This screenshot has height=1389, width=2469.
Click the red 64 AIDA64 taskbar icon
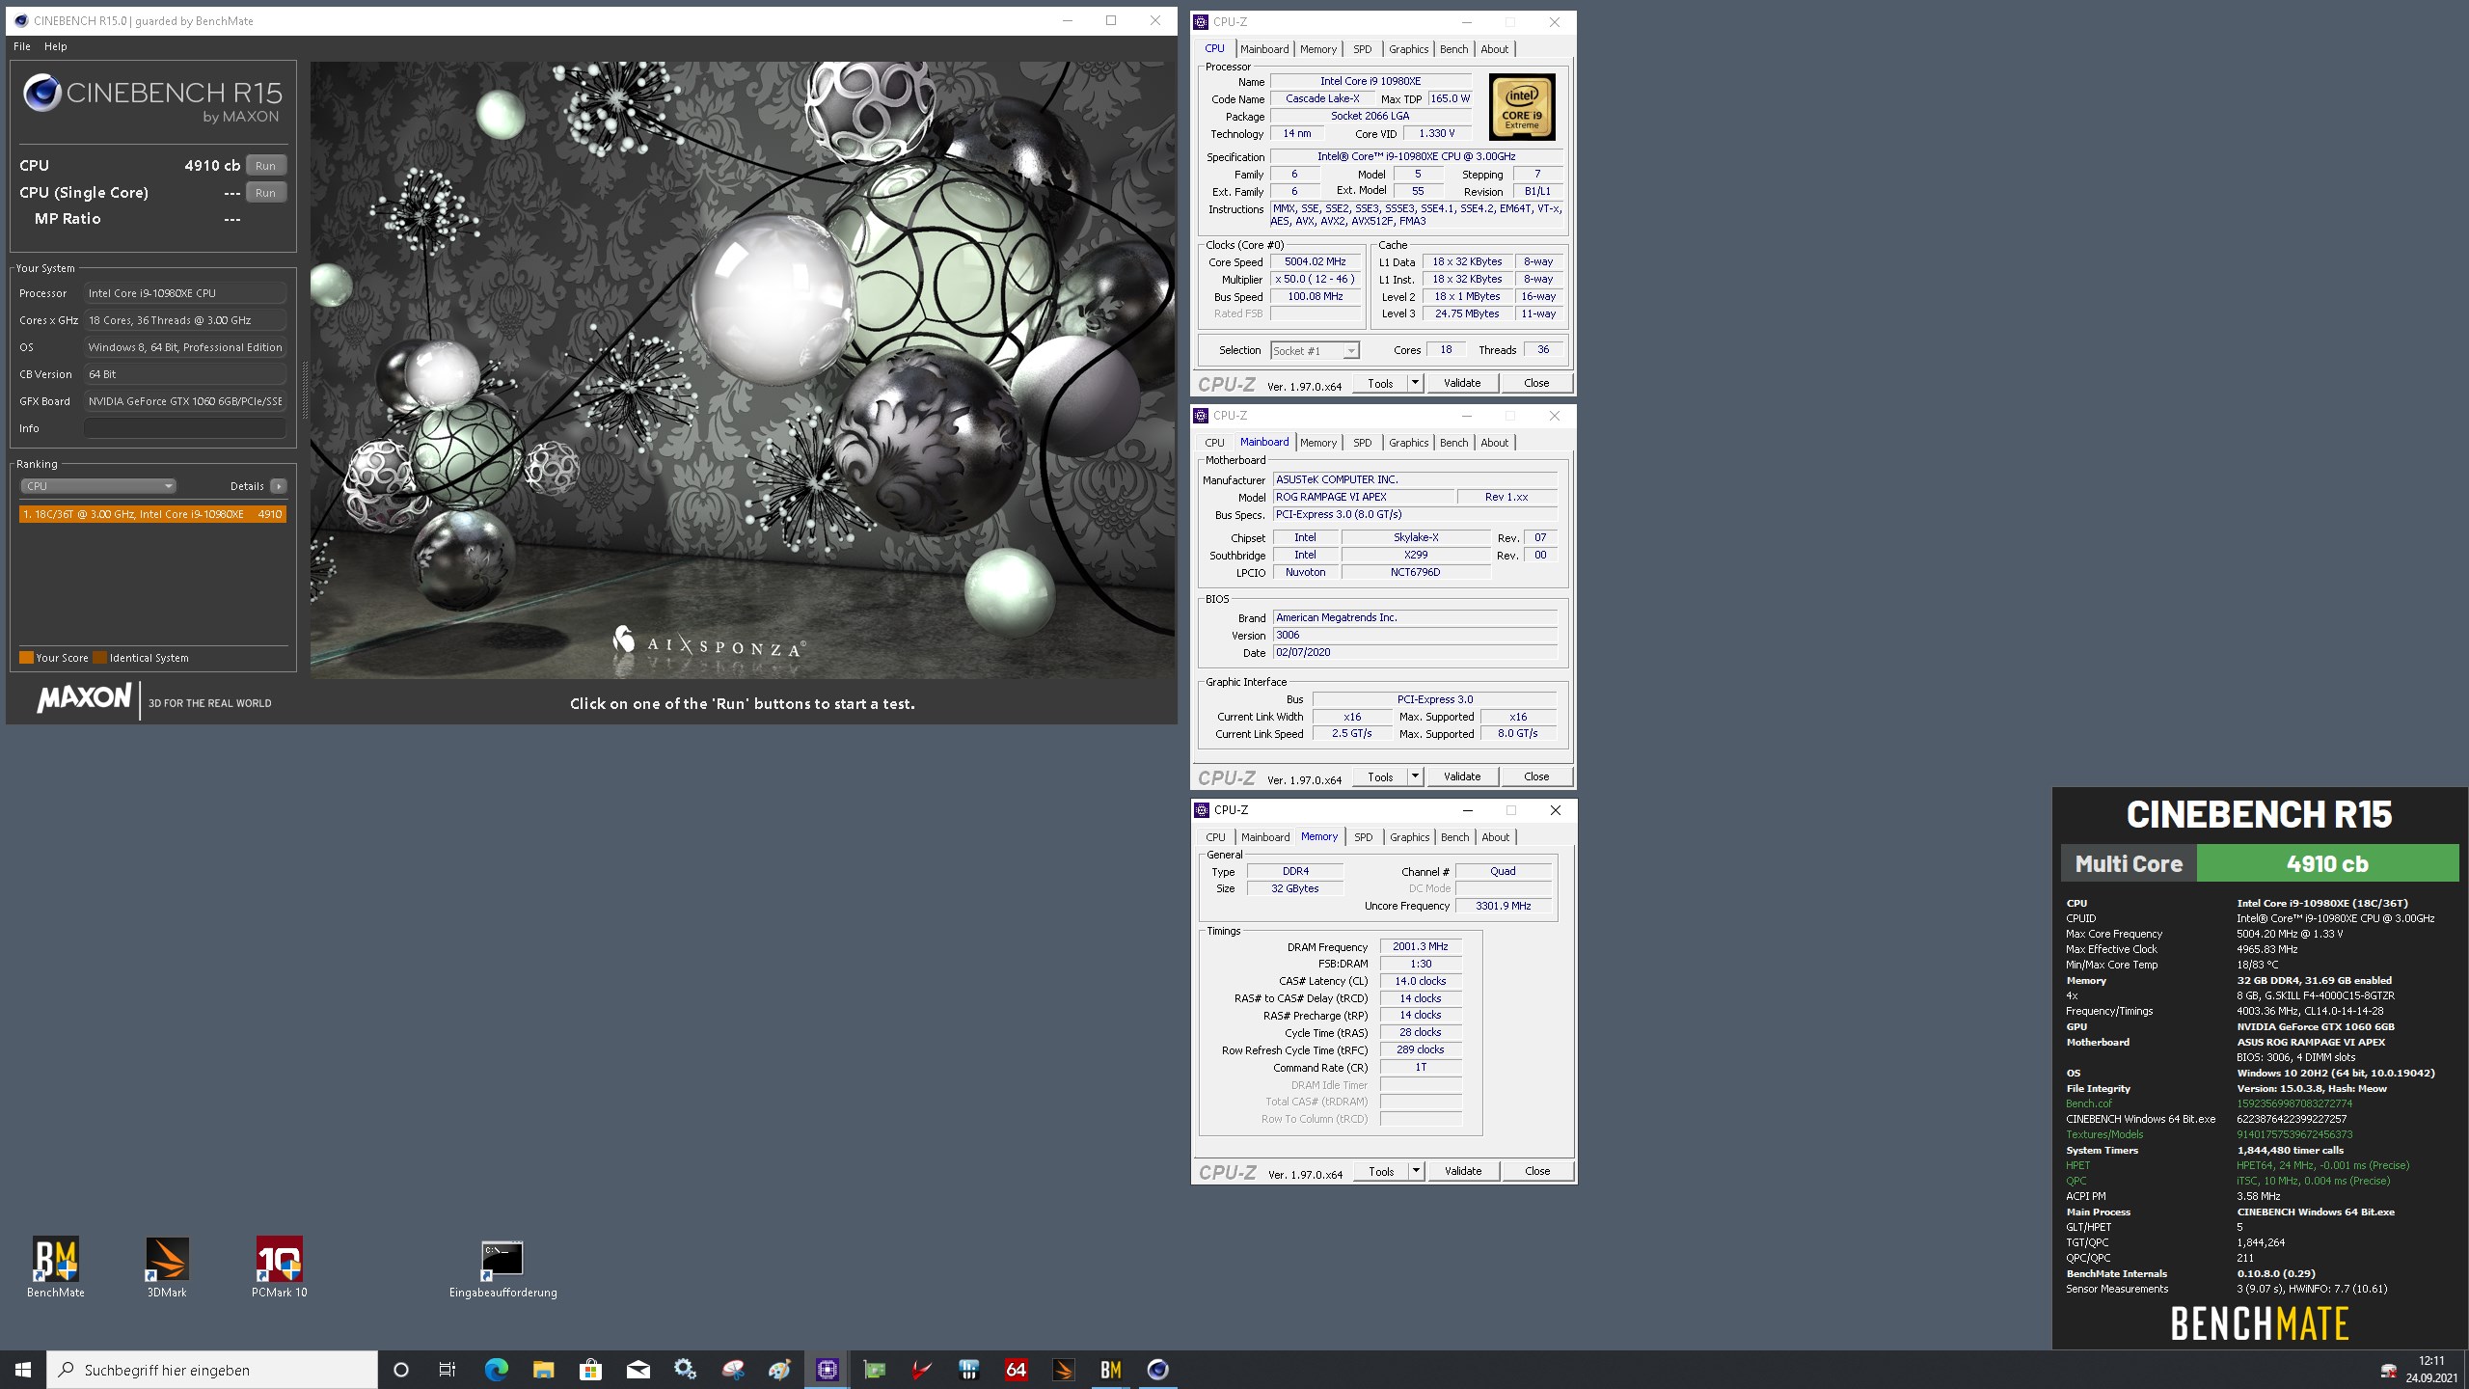[1016, 1370]
